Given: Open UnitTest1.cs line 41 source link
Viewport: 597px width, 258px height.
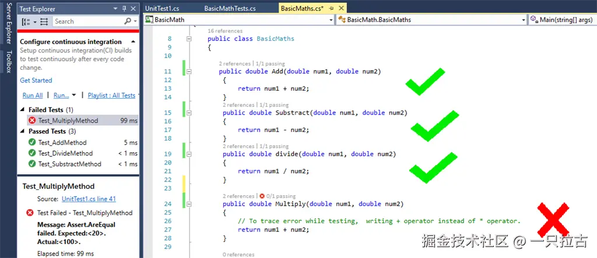Looking at the screenshot, I should point(89,199).
